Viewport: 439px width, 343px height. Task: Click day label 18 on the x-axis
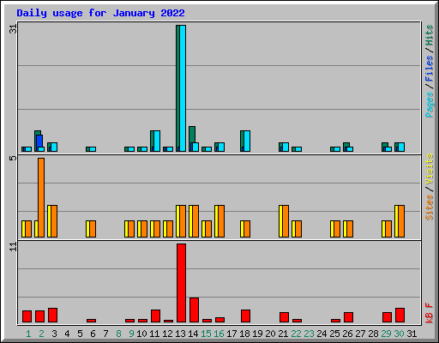coord(244,334)
